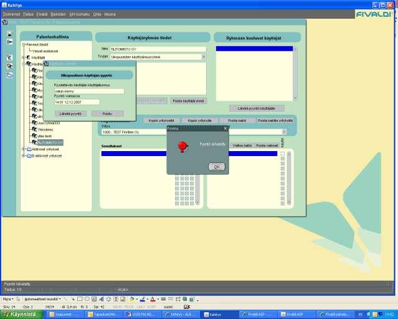Click the Valitse kaikki button
This screenshot has height=319, width=398.
point(242,145)
